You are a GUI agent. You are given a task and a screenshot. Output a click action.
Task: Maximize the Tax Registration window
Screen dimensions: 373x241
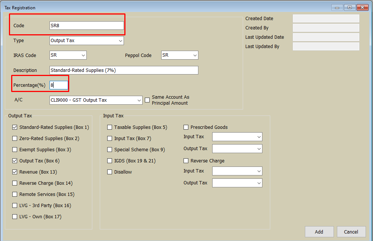(x=350, y=7)
